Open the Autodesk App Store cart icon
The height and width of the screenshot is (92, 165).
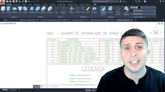click(136, 1)
